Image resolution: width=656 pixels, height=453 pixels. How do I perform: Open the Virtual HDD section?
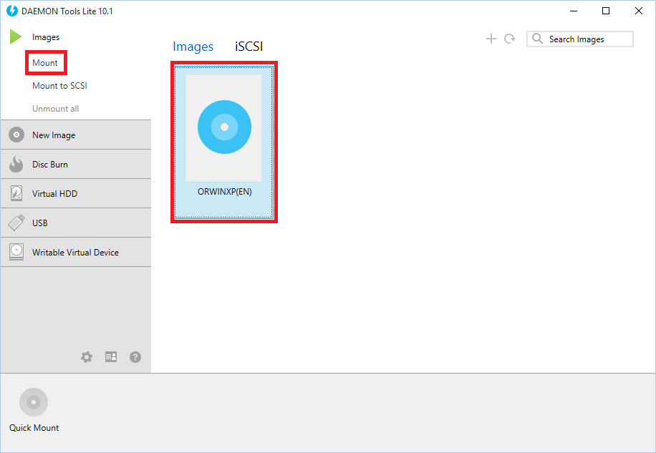76,193
